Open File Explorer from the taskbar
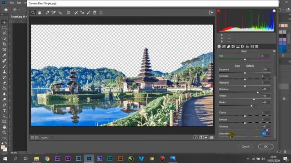This screenshot has width=291, height=163. (x=36, y=158)
